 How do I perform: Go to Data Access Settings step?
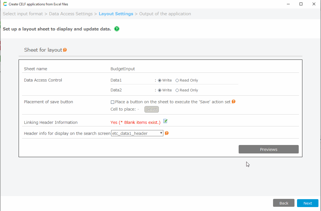click(x=71, y=14)
